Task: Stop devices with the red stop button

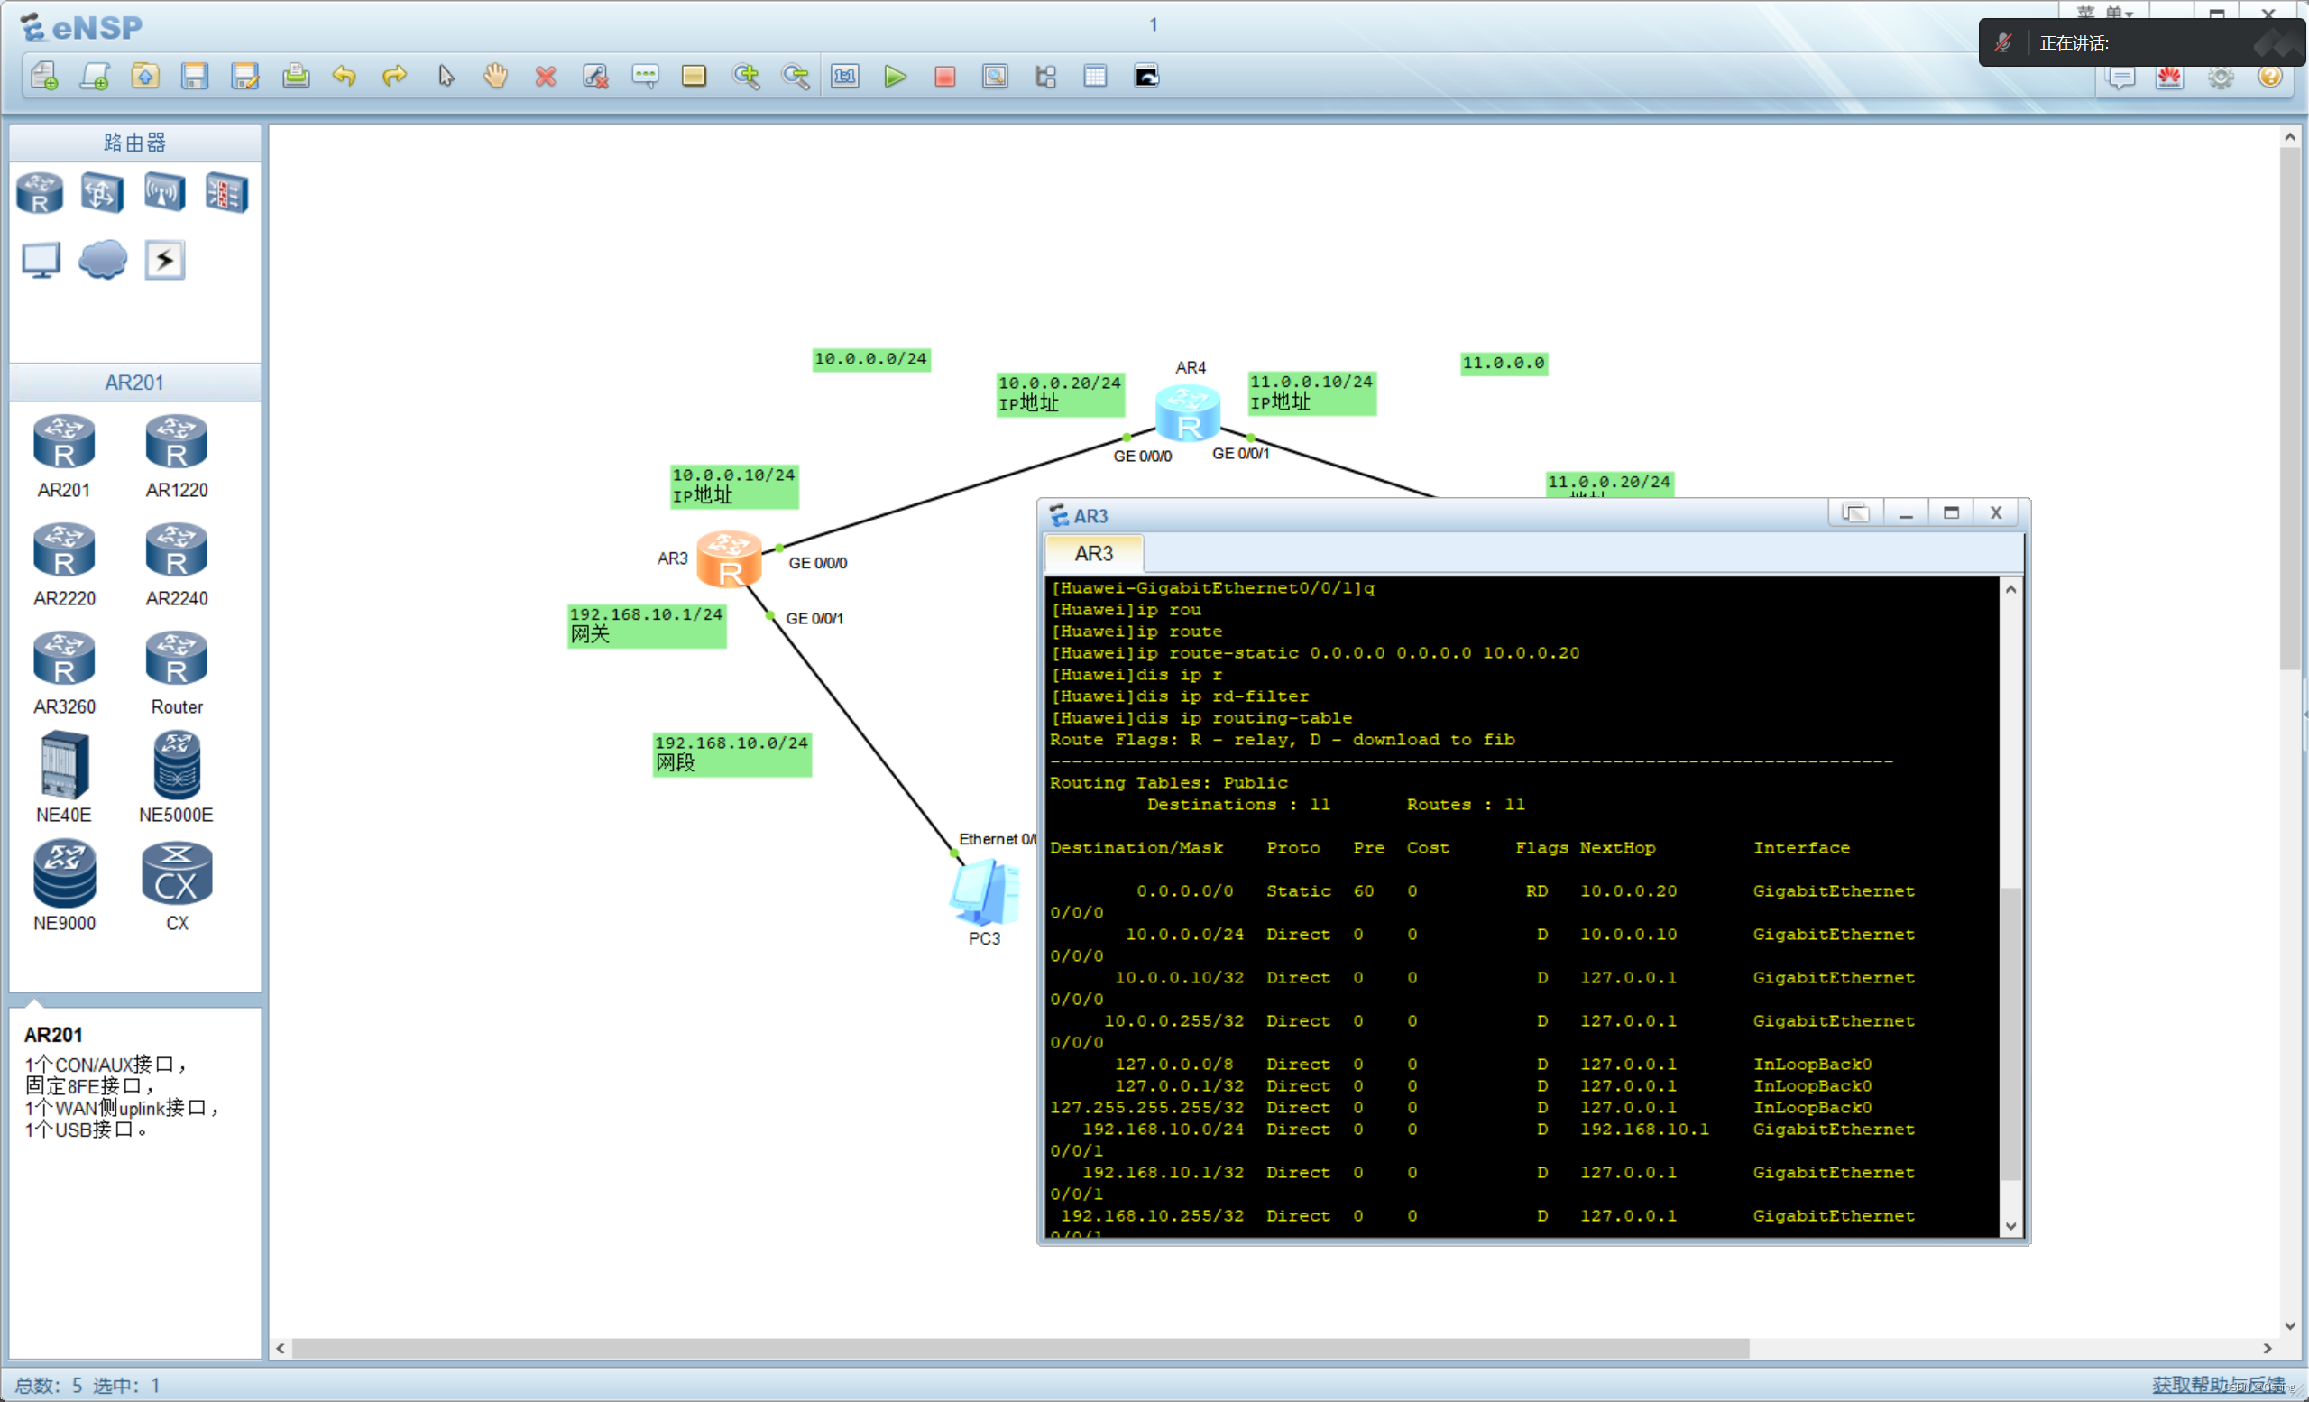Action: pos(944,76)
